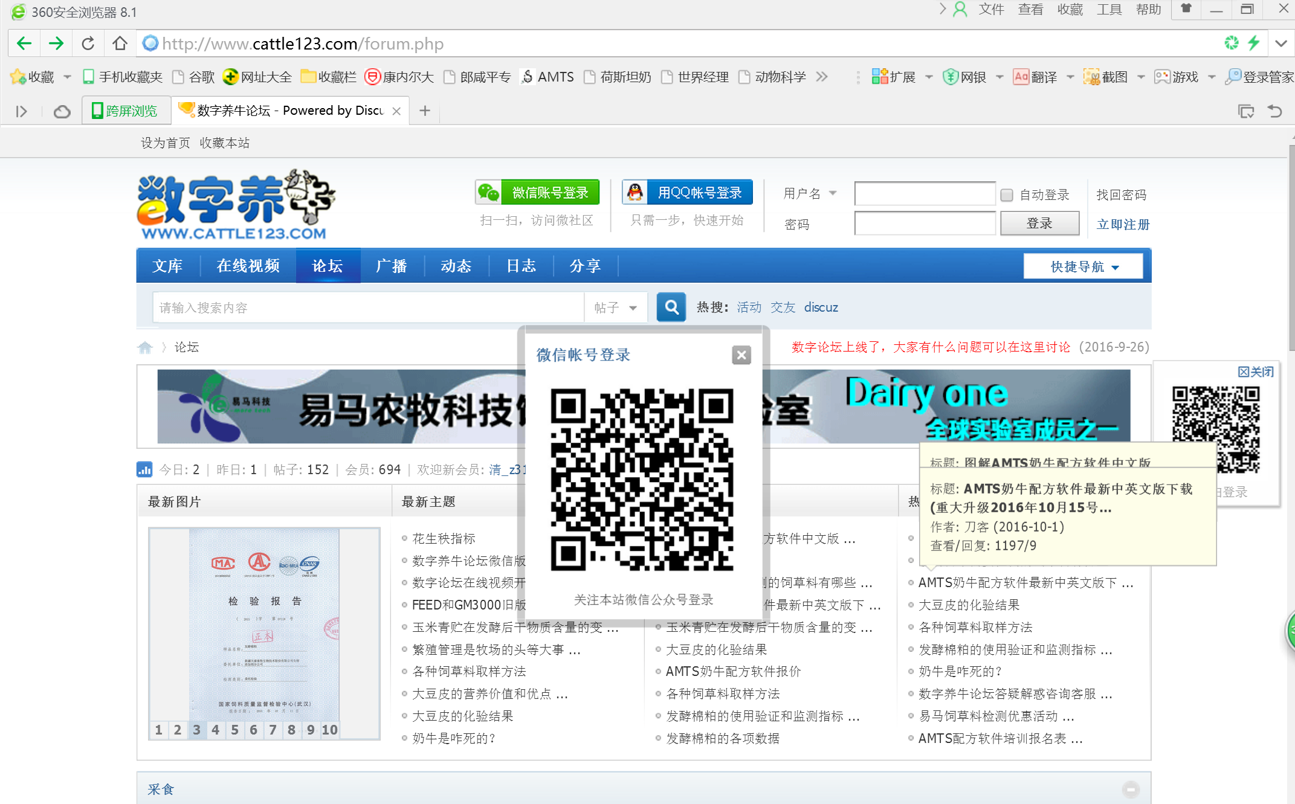This screenshot has height=804, width=1295.
Task: Open 立即注册 registration link
Action: tap(1123, 224)
